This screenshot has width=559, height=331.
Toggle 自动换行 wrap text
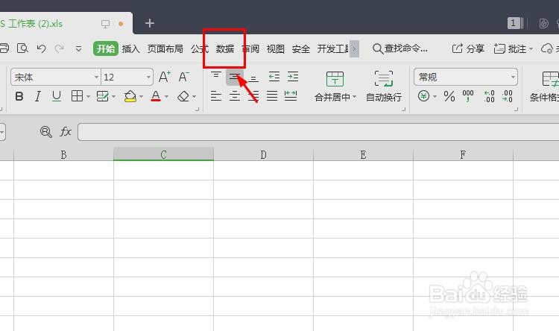coord(384,86)
